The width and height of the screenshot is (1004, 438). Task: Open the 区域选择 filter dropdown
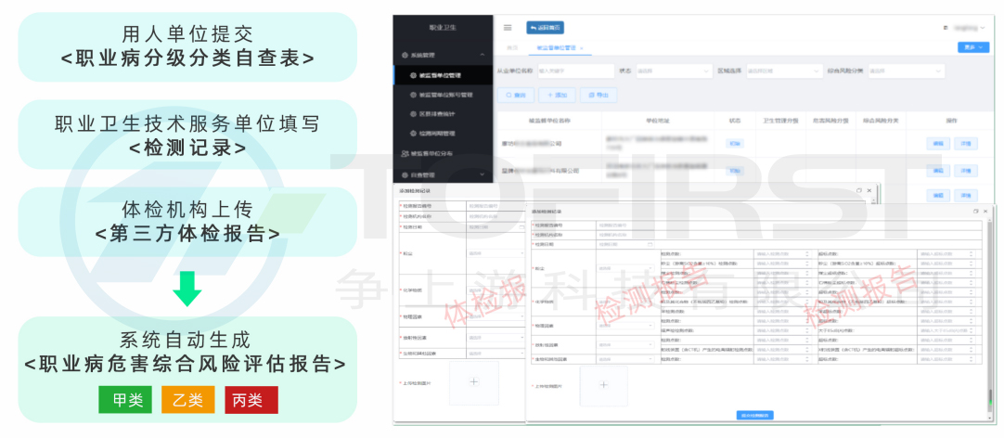(x=784, y=71)
